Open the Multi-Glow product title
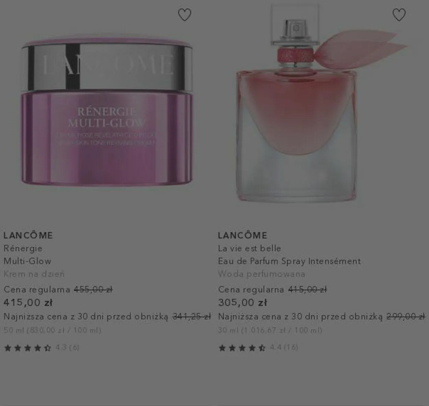 tap(27, 261)
